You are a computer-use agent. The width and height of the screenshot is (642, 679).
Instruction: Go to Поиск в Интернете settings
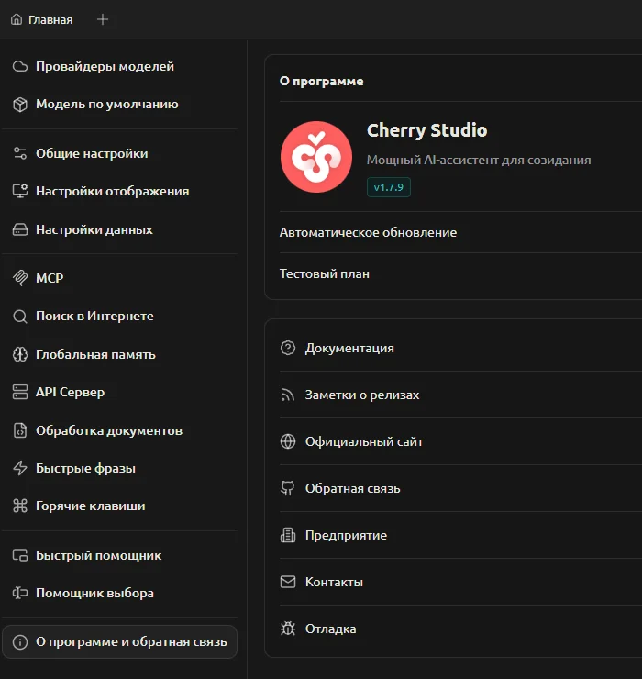coord(94,317)
